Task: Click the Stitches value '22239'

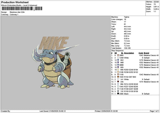Action: tap(156, 2)
